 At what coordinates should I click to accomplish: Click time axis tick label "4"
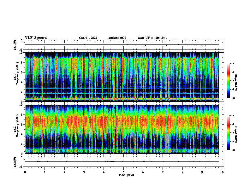click(104, 172)
